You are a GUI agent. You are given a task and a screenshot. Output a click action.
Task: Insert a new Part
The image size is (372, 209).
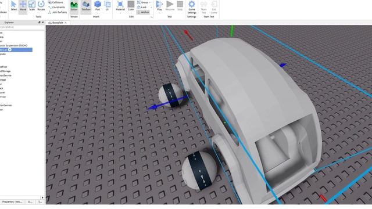(x=98, y=5)
